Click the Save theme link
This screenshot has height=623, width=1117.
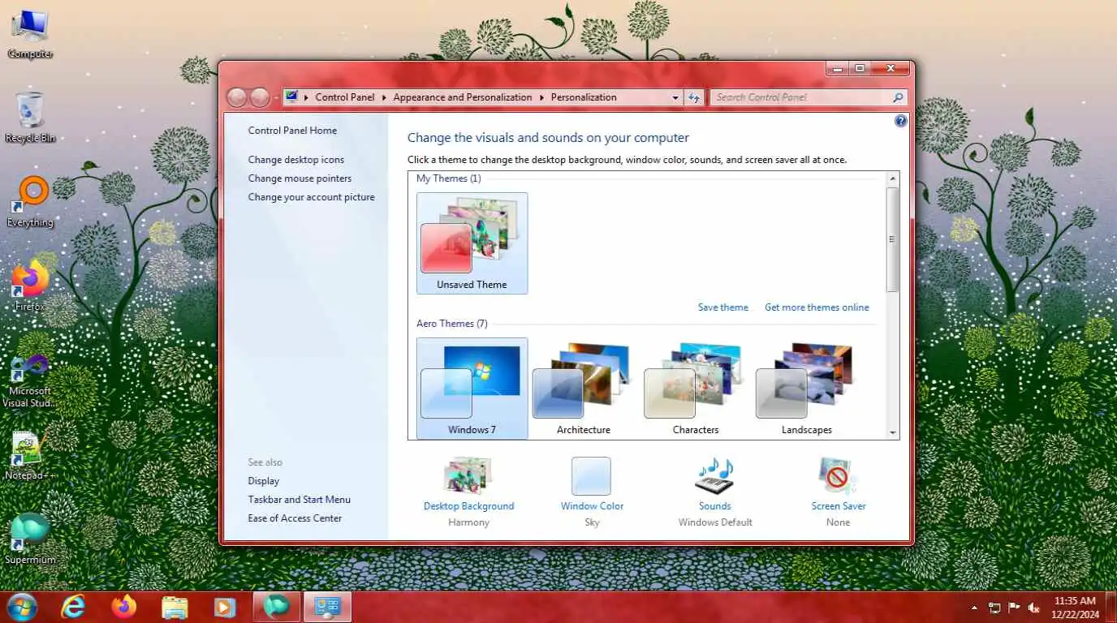pos(723,307)
